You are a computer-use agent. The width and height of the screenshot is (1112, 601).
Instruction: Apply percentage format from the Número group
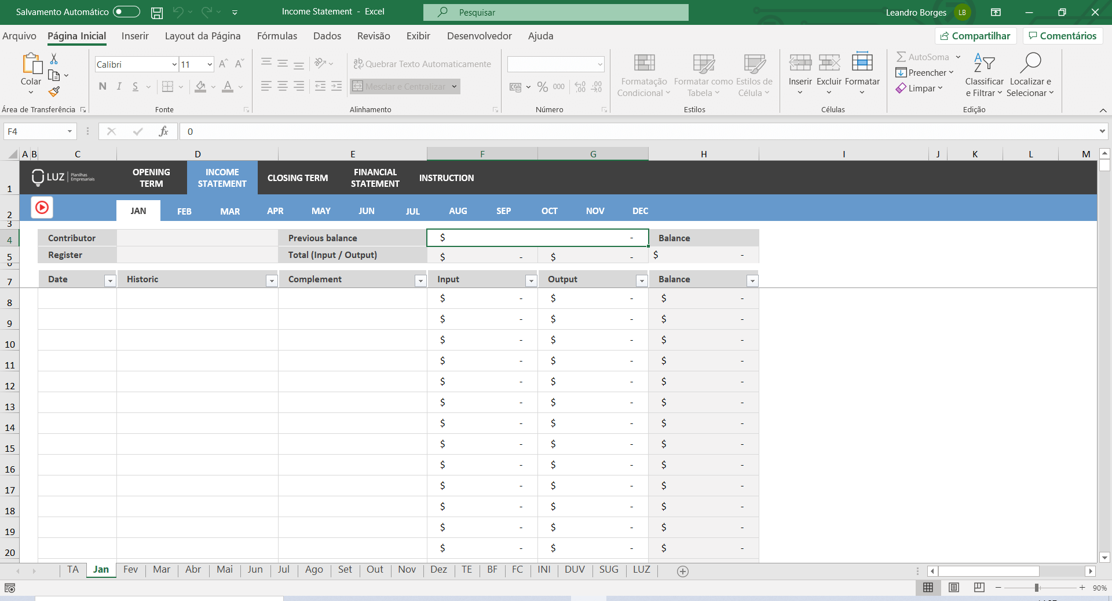(542, 87)
